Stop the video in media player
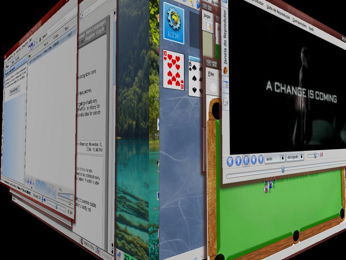The image size is (346, 260). (254, 159)
